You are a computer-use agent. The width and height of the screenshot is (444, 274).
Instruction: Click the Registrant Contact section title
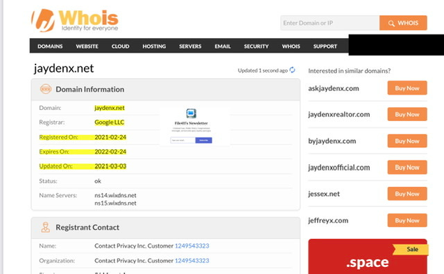coord(87,228)
